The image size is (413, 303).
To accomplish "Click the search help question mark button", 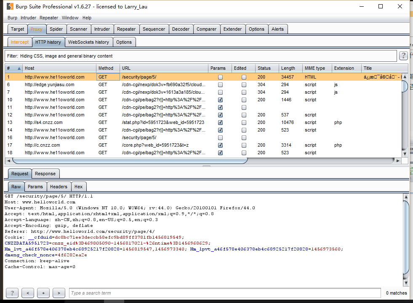I will point(12,293).
